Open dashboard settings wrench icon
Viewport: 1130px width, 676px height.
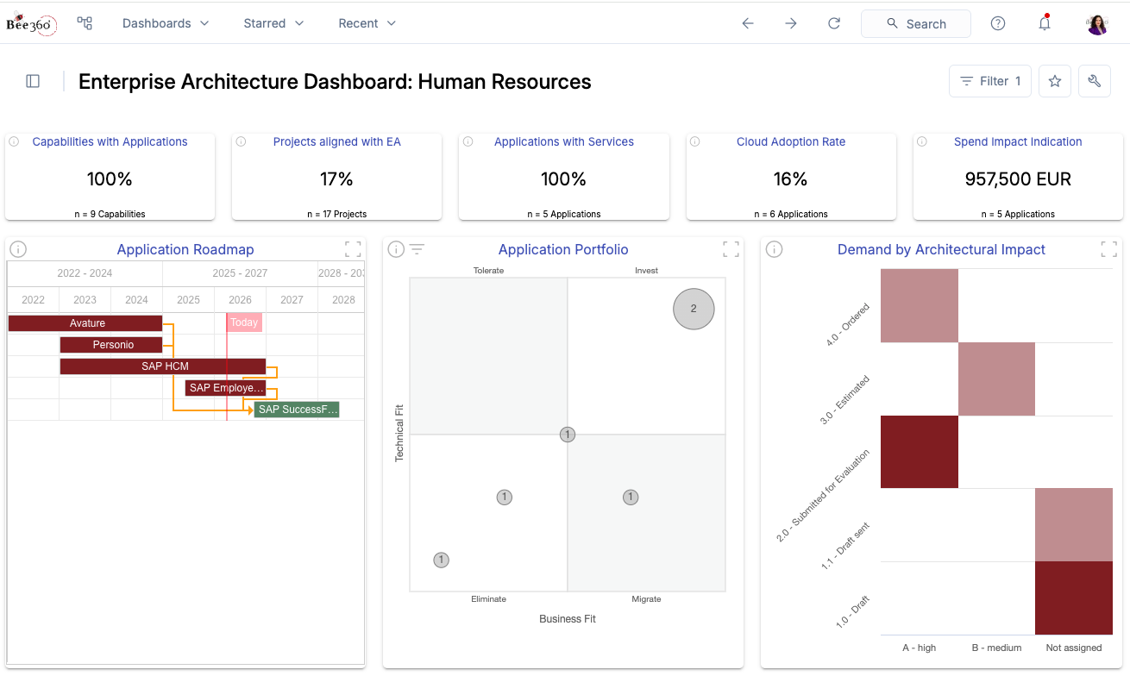tap(1095, 81)
